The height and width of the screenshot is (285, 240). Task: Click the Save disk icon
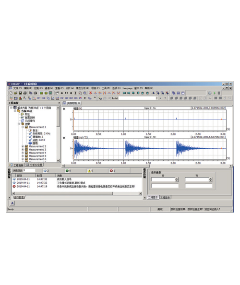20,93
